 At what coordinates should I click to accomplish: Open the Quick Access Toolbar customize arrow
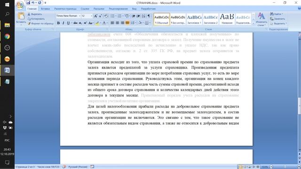45,3
